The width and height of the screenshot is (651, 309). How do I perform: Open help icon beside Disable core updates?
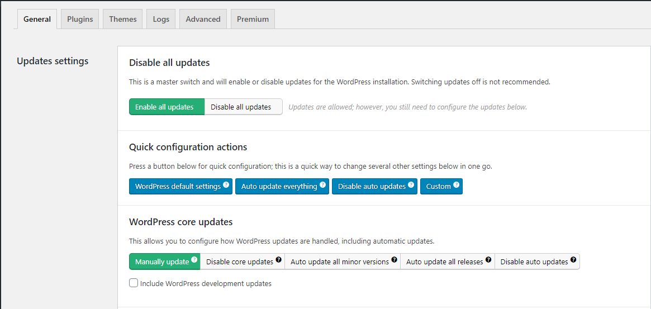(279, 260)
